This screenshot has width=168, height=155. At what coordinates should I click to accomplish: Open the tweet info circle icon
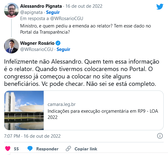coord(160,136)
